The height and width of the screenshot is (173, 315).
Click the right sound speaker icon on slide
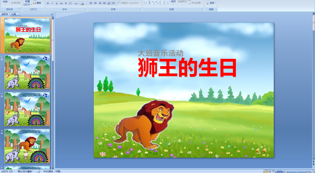265,150
